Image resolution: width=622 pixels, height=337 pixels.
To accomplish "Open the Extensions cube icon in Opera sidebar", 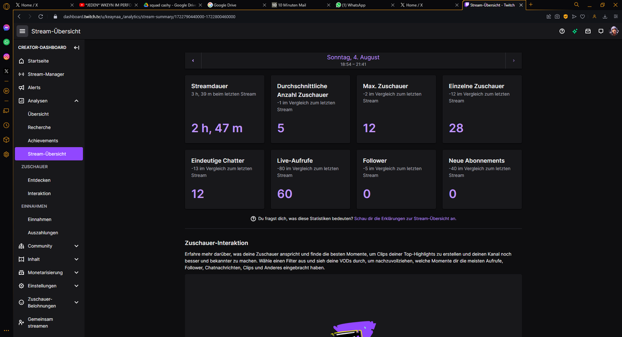I will 6,139.
